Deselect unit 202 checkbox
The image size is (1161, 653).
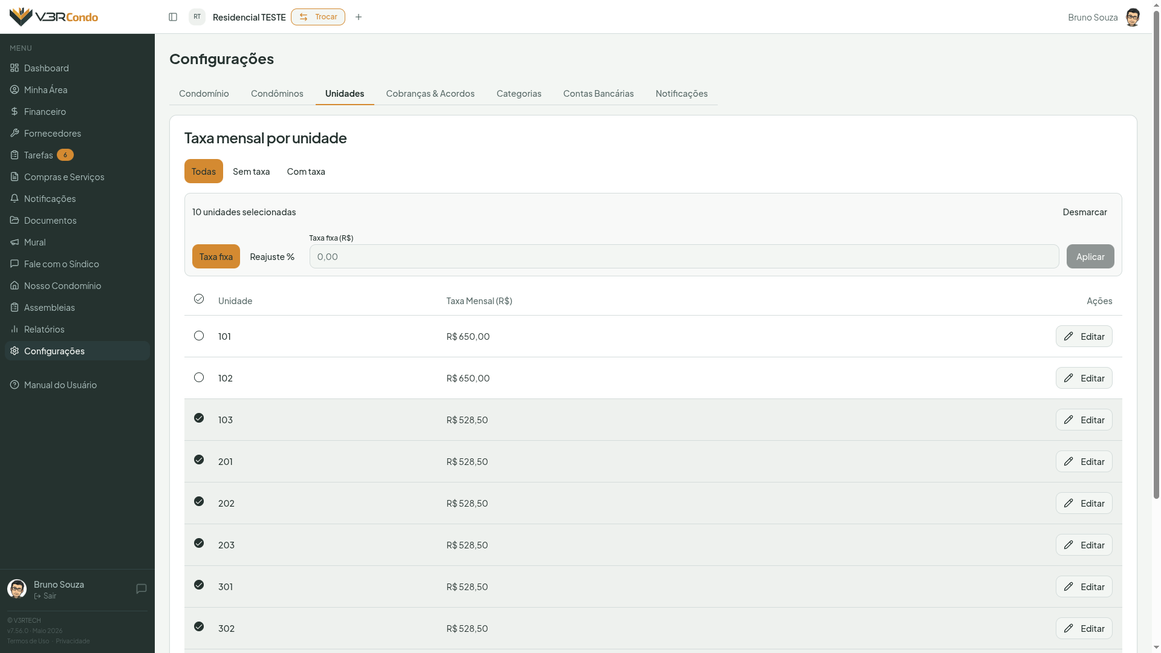click(199, 501)
